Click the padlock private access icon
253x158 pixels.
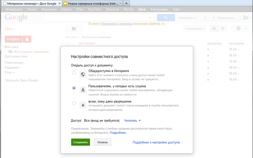coord(83,105)
